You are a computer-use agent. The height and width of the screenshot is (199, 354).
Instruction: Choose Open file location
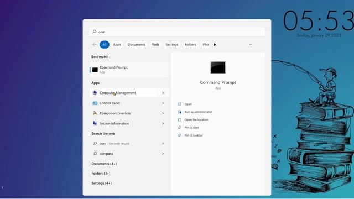[196, 119]
